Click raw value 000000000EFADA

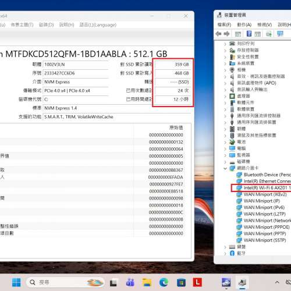(165, 177)
